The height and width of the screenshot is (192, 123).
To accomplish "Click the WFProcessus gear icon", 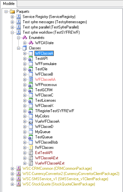I will pos(31,85).
